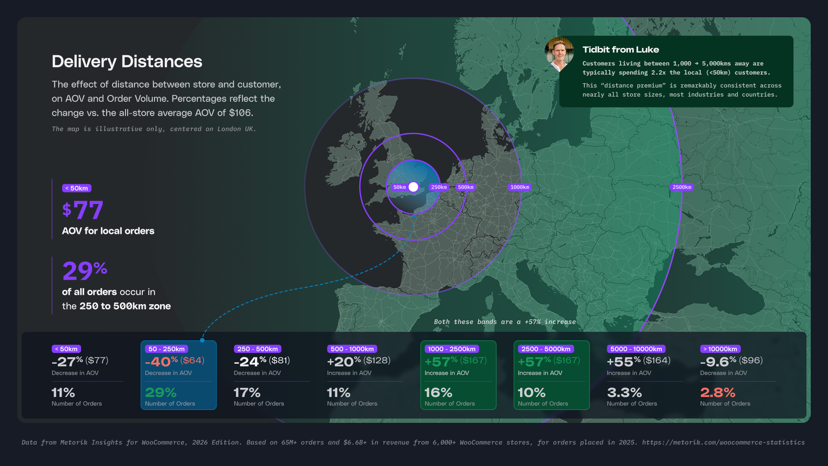Click the green "29%" orders value
The image size is (828, 466).
[x=161, y=393]
